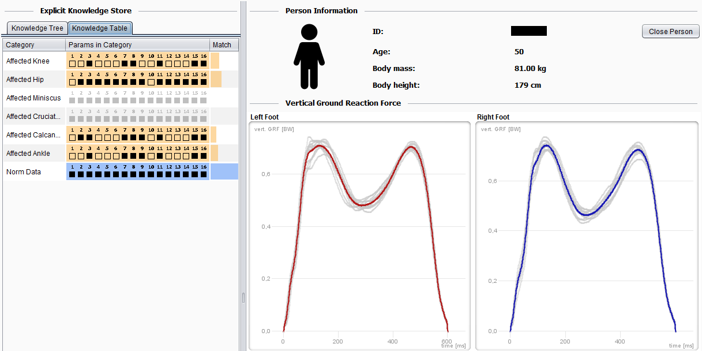The height and width of the screenshot is (351, 702).
Task: Switch to the Knowledge Tree tab
Action: pyautogui.click(x=37, y=28)
